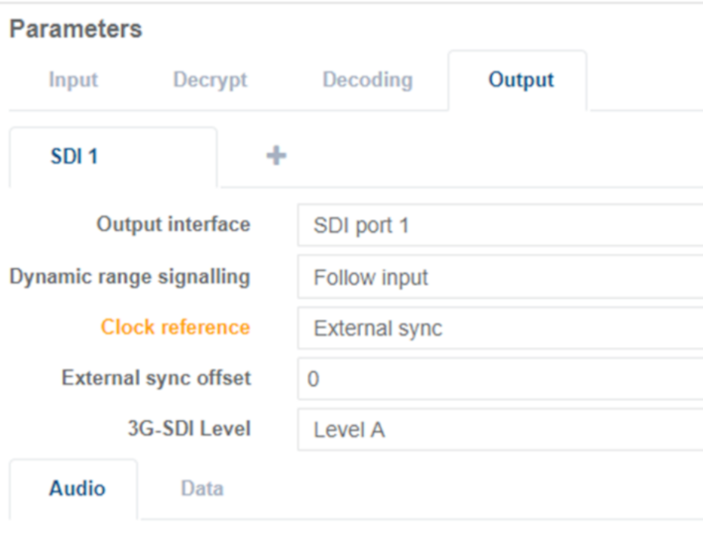Open the Clock reference dropdown

(x=500, y=329)
